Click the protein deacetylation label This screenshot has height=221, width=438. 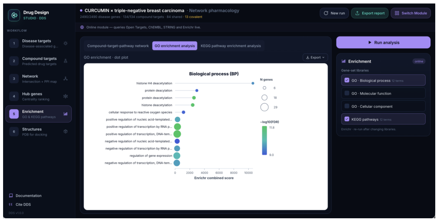157,98
